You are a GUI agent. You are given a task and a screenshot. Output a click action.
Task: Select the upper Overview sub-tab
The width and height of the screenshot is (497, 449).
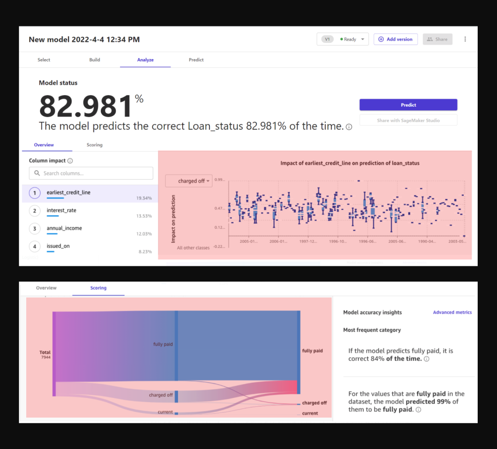coord(44,145)
